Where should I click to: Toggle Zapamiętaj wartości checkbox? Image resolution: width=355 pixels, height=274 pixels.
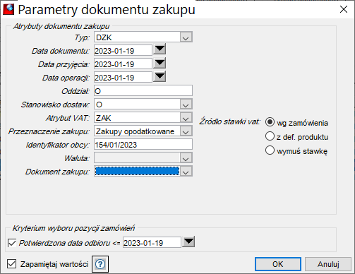tap(12, 264)
